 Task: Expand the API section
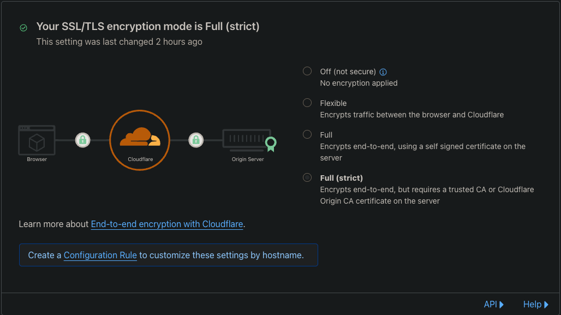coord(493,305)
